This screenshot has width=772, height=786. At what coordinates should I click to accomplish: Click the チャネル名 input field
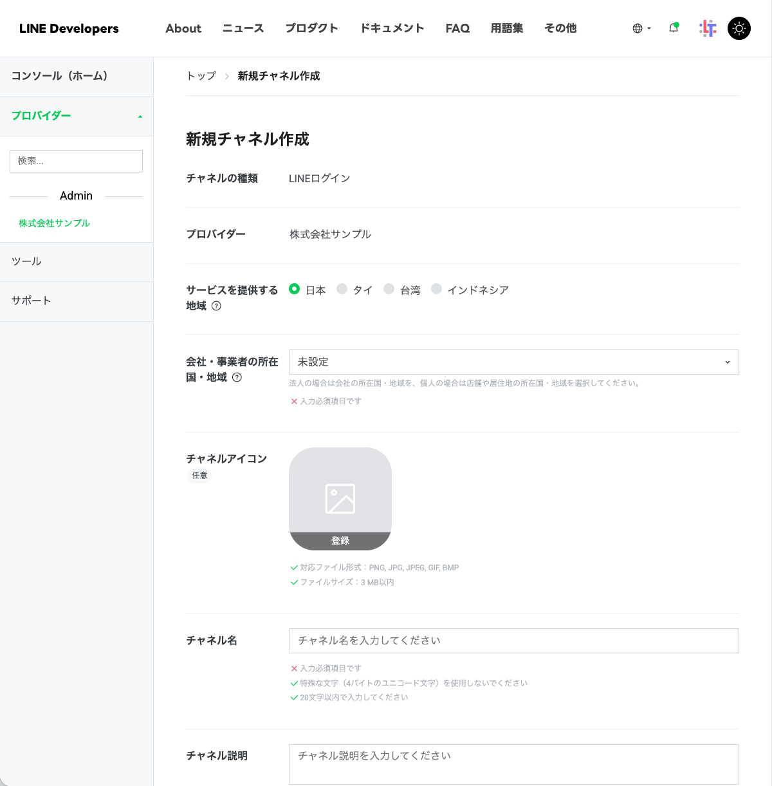(514, 641)
